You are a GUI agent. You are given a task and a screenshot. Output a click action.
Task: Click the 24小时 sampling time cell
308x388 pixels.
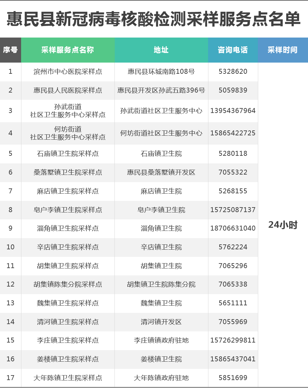(x=283, y=225)
